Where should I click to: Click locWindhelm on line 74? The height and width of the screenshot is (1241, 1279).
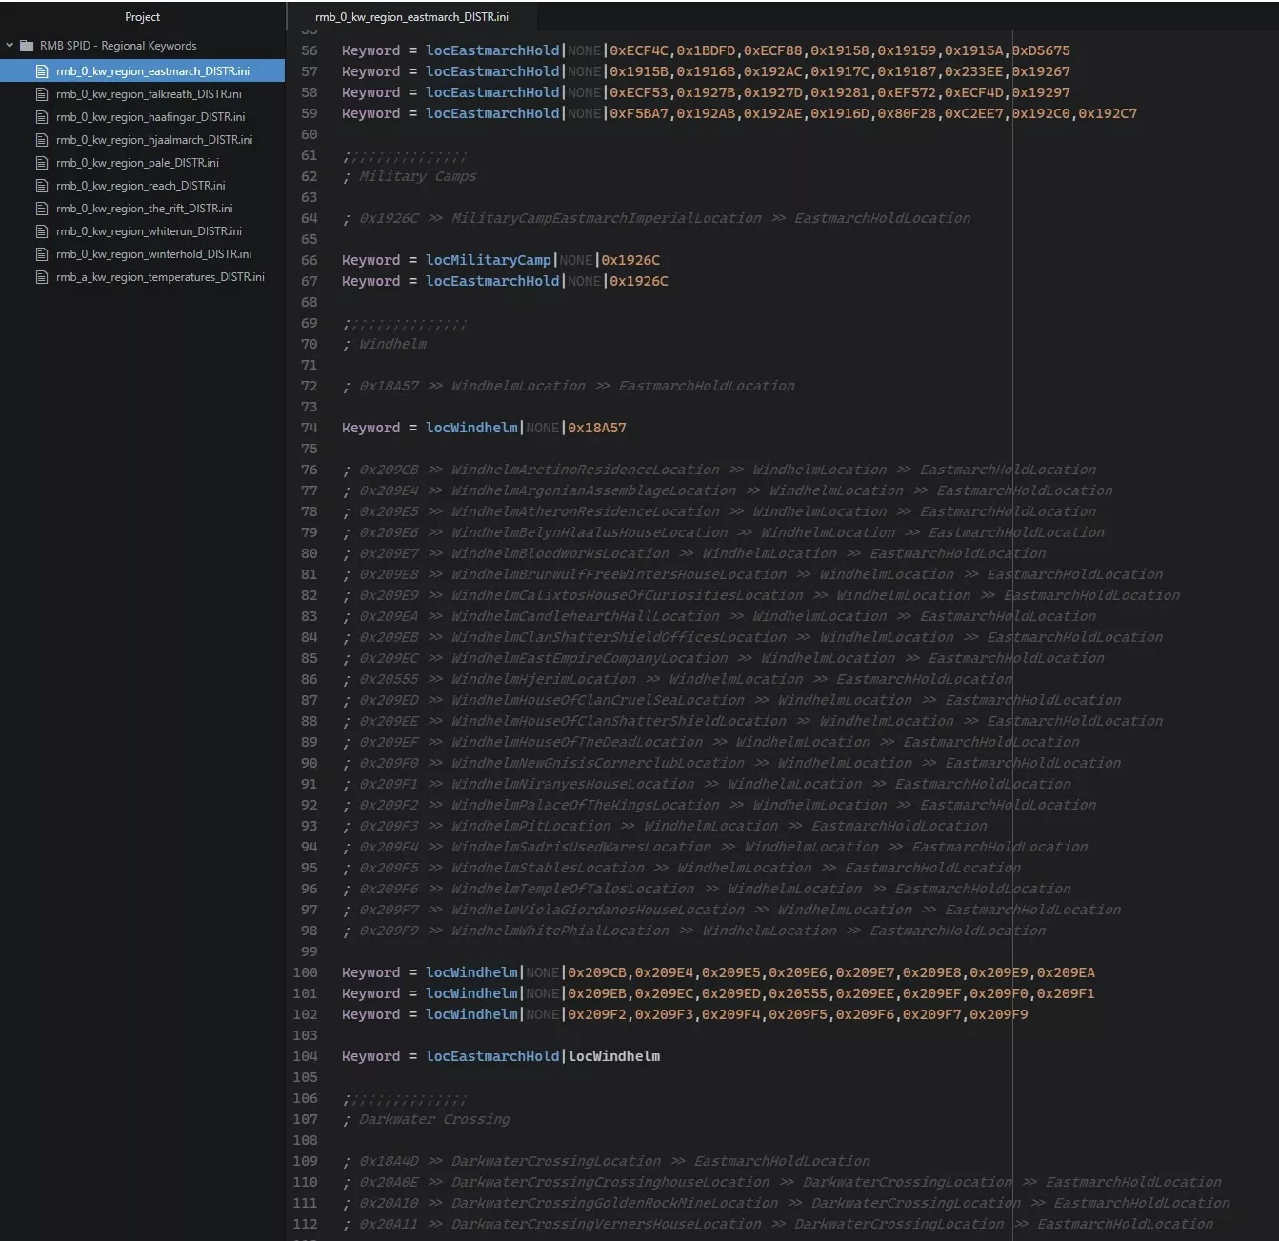[x=471, y=428]
